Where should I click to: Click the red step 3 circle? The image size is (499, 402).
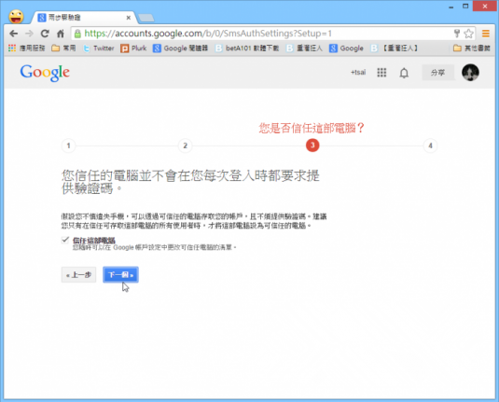(312, 146)
